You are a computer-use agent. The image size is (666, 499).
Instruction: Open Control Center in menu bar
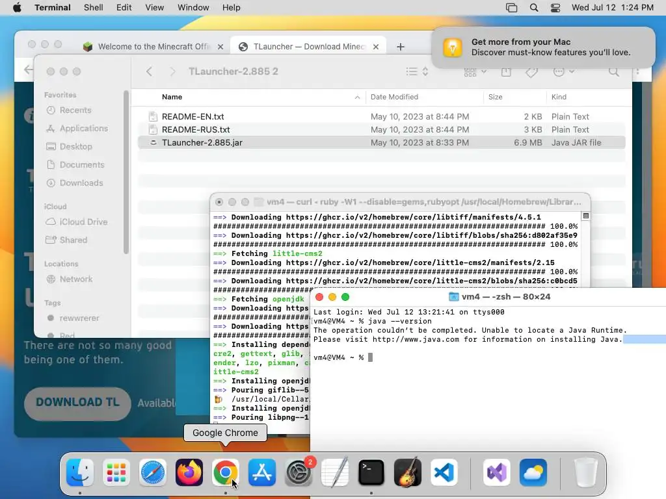click(x=555, y=8)
